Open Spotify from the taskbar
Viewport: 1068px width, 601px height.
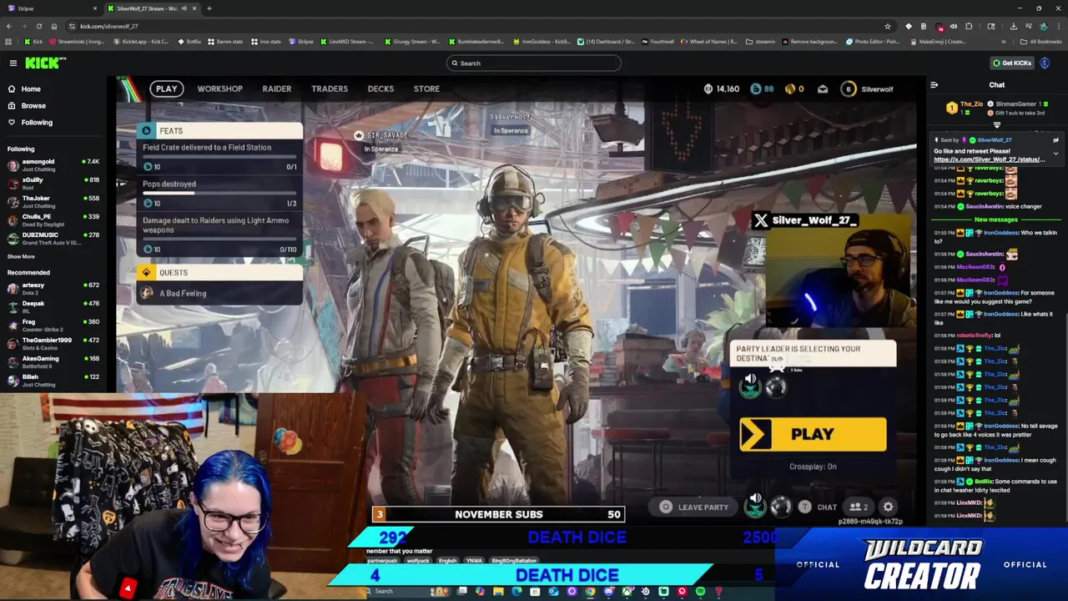(x=700, y=592)
